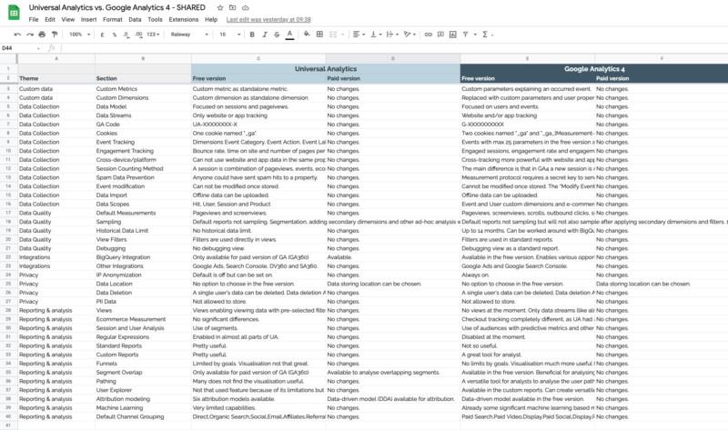Open the zoom level dropdown
The image size is (728, 430).
[x=80, y=35]
